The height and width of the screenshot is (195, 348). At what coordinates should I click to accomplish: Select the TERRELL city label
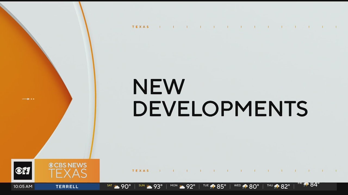tap(67, 187)
